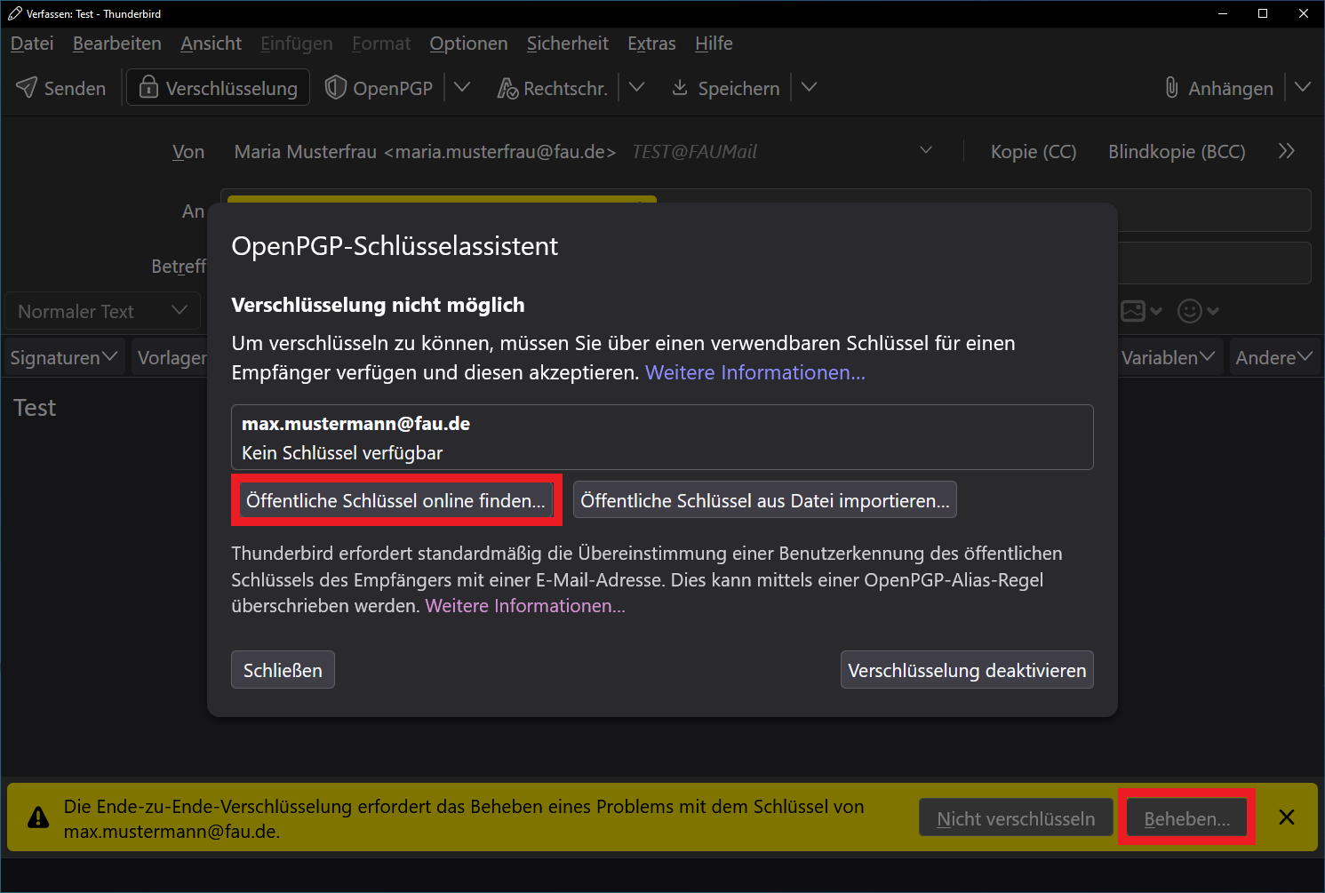Click the Rechtschr. spell check icon
This screenshot has width=1325, height=893.
click(x=507, y=88)
